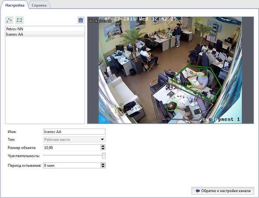
Task: Click the trash icon to delete zone
Action: (81, 20)
